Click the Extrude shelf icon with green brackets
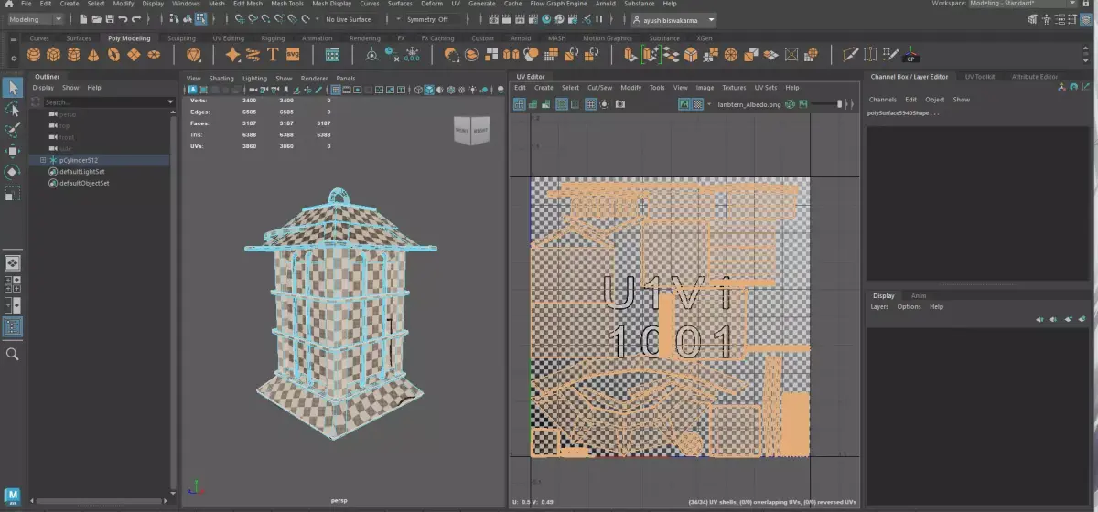1098x512 pixels. point(651,55)
